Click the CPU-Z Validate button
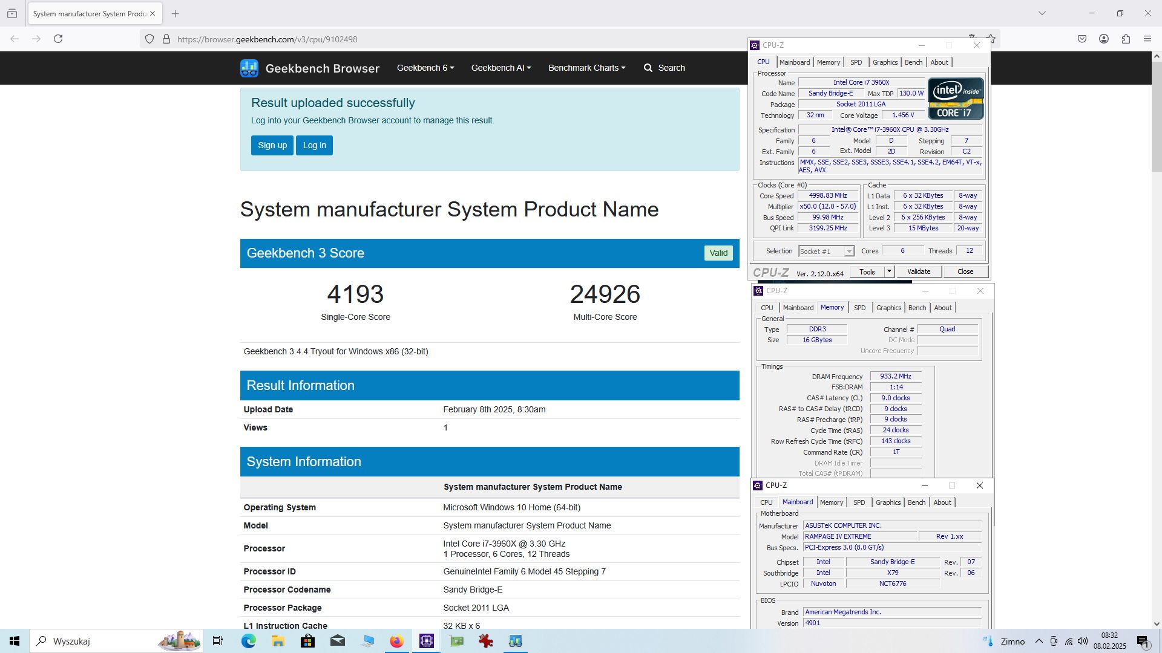1162x653 pixels. [x=919, y=271]
